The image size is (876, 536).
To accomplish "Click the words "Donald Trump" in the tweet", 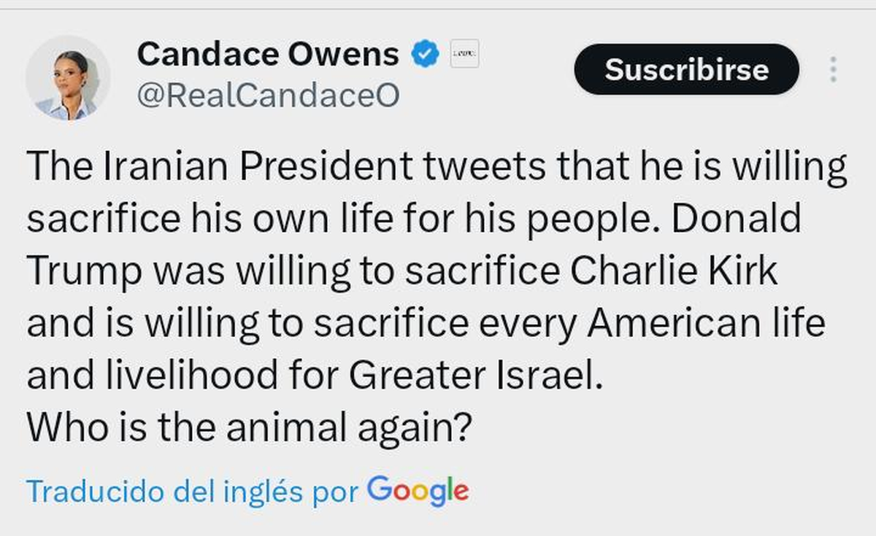I will 736,219.
